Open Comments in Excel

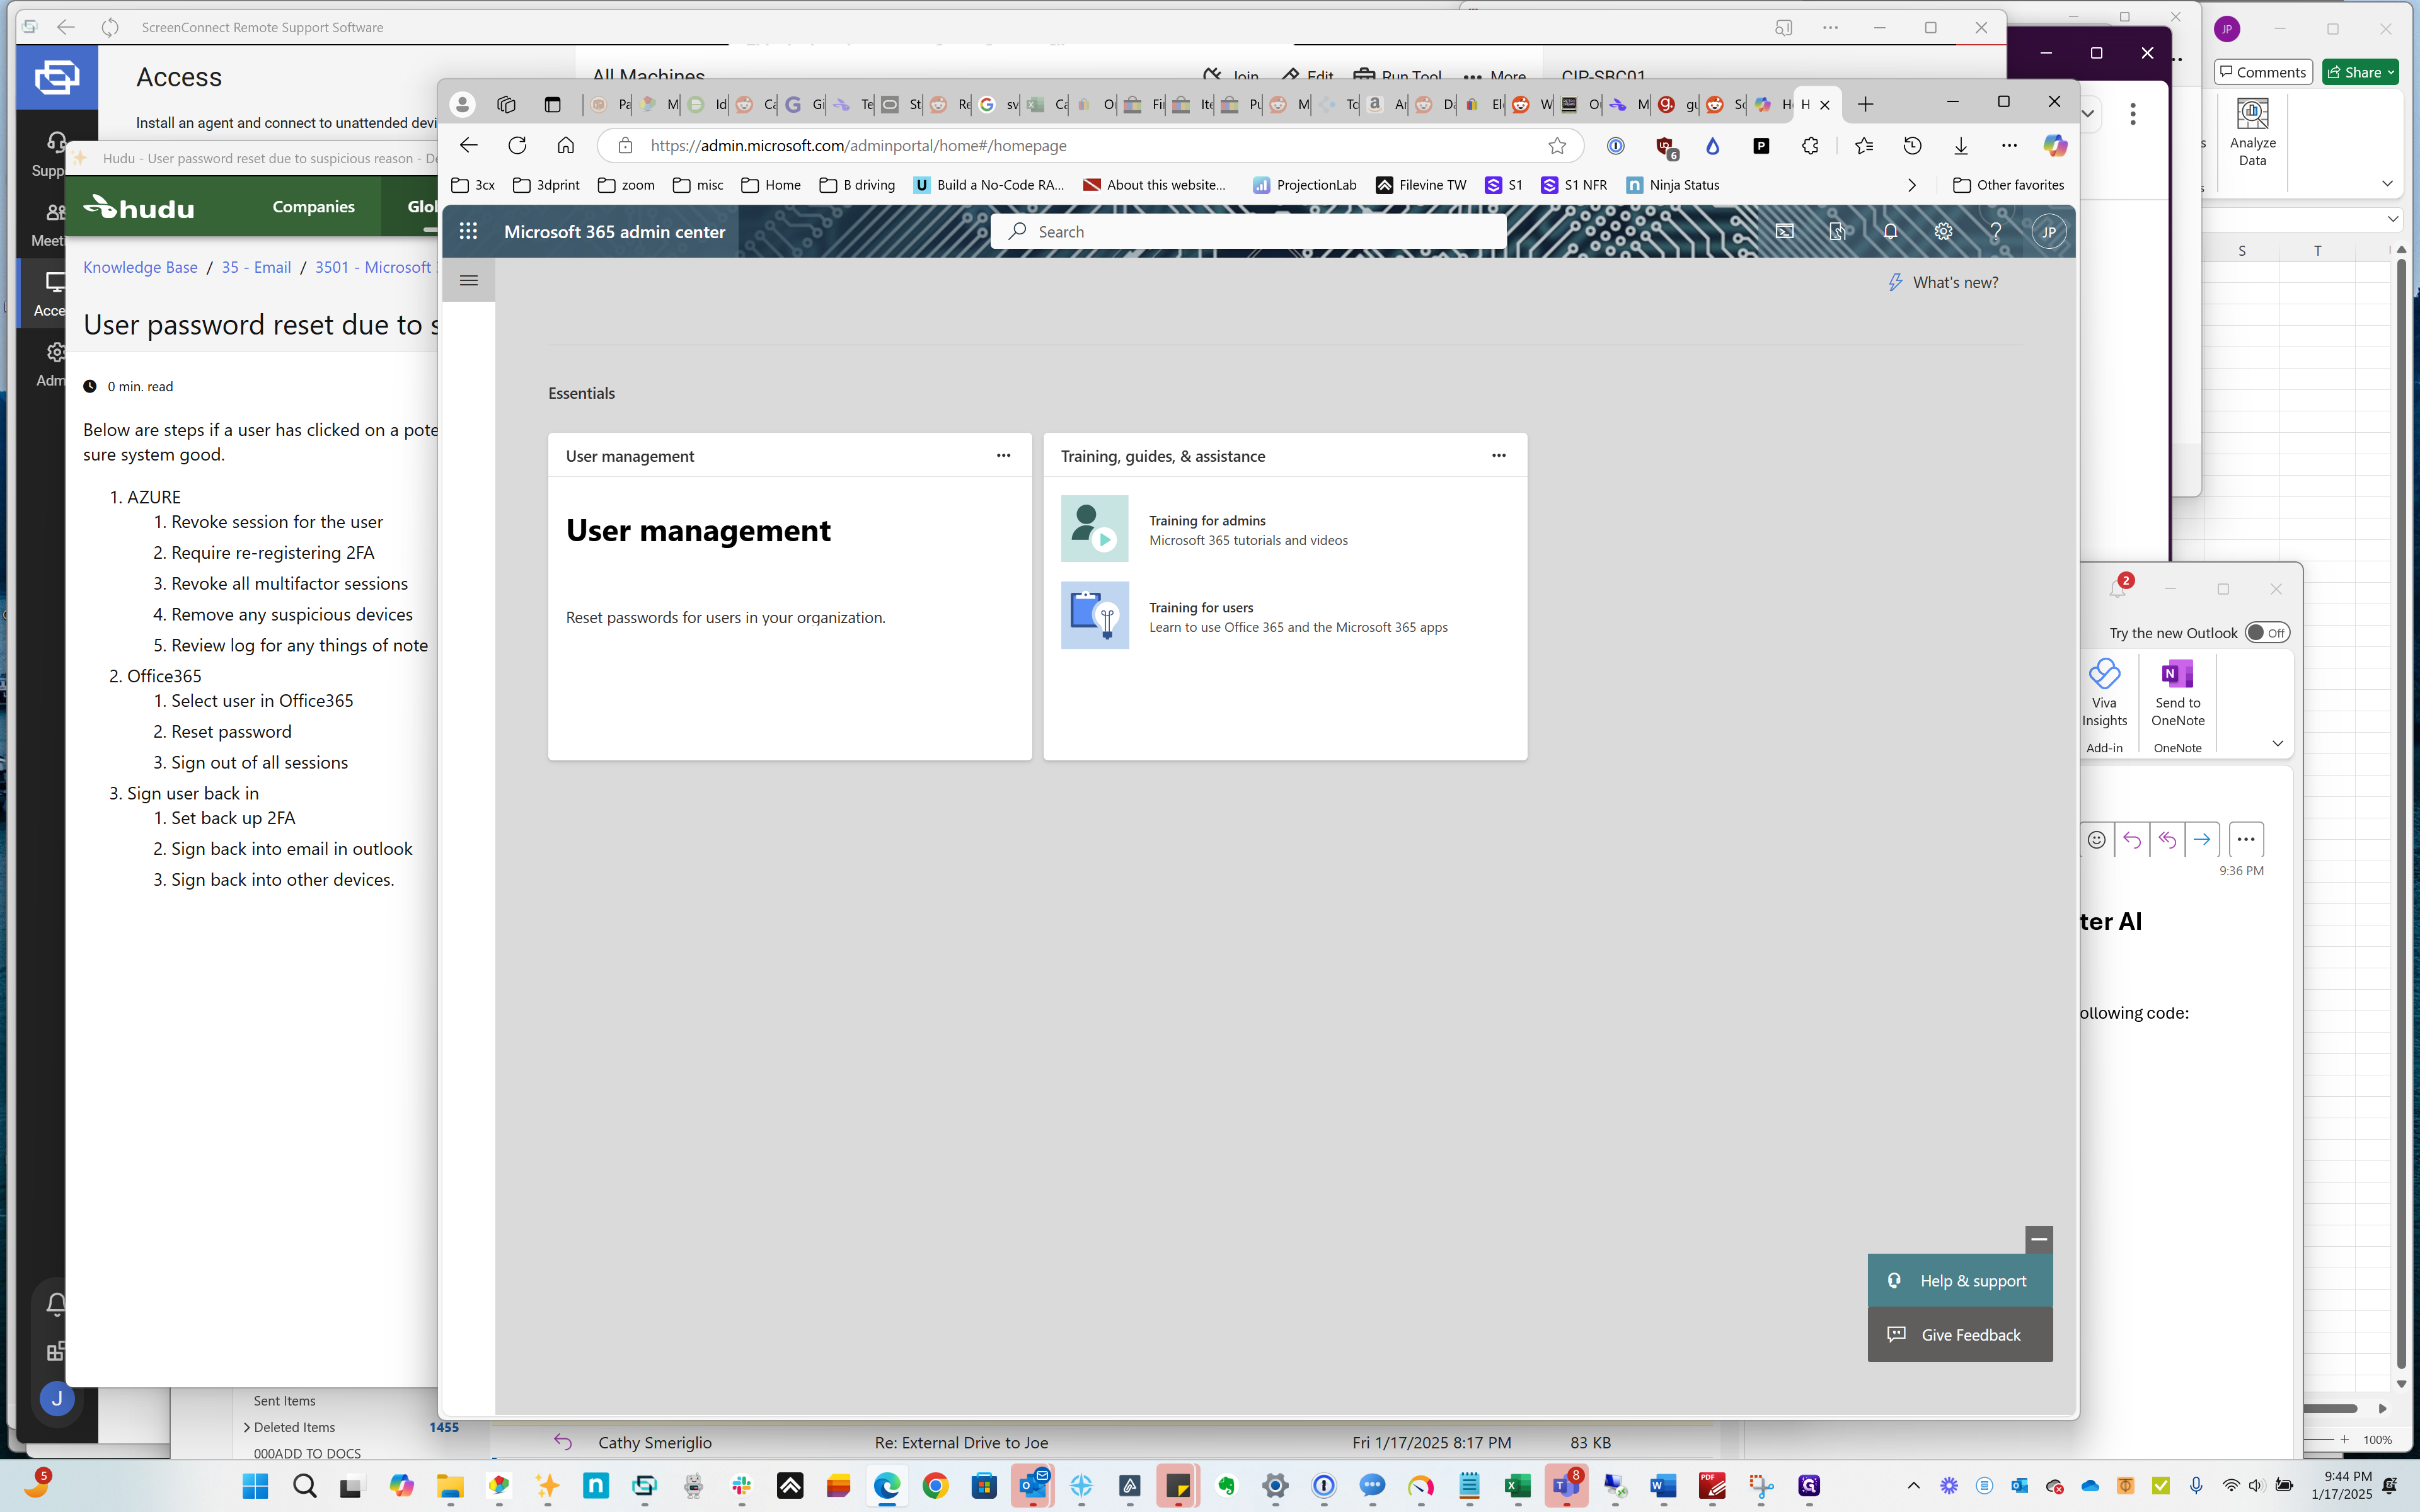(x=2262, y=72)
